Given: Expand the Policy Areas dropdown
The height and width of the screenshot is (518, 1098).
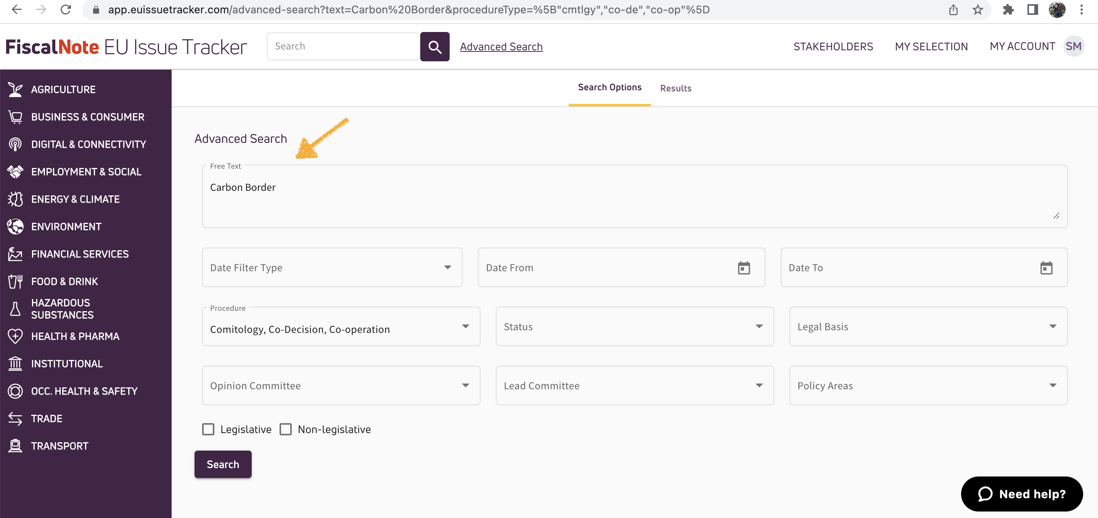Looking at the screenshot, I should pyautogui.click(x=928, y=385).
